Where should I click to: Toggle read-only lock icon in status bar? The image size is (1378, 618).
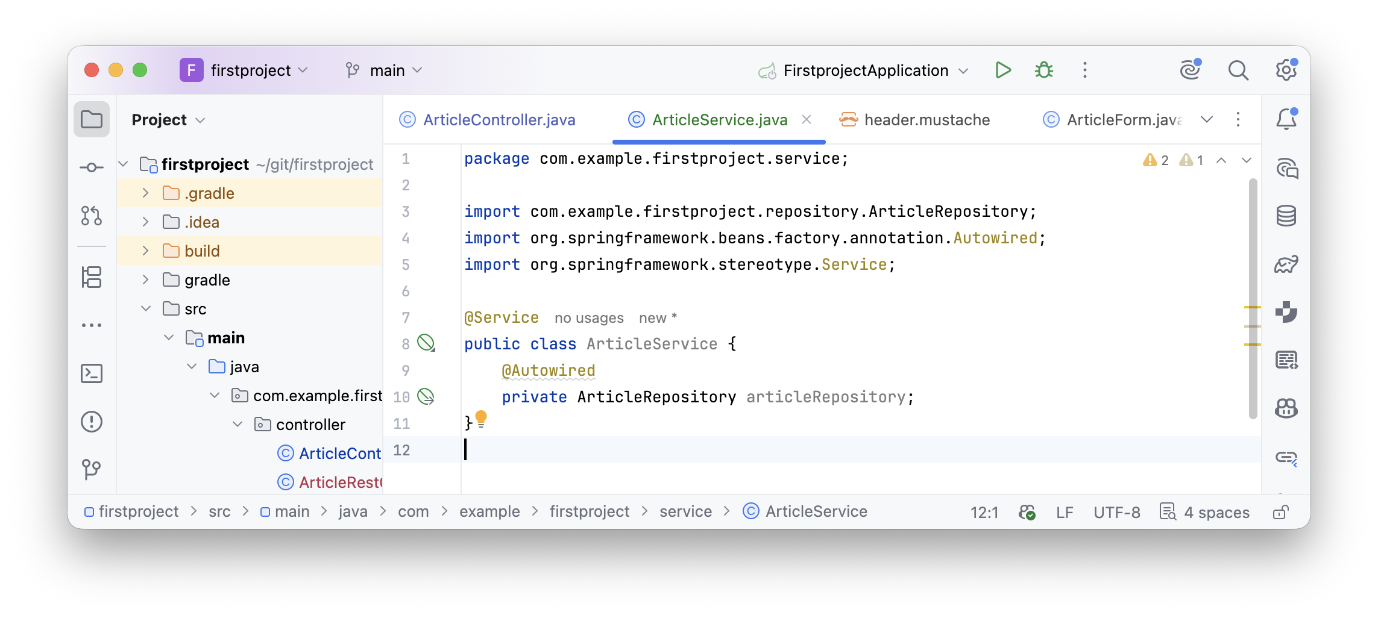click(x=1282, y=512)
